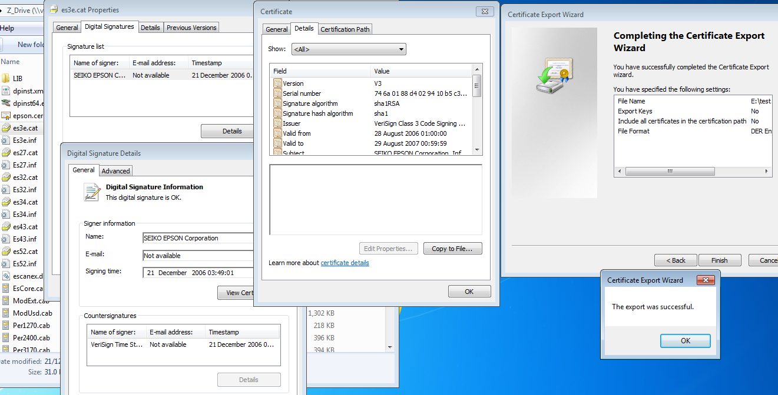Select the Es27.inf file icon
This screenshot has height=395, width=778.
tap(6, 165)
